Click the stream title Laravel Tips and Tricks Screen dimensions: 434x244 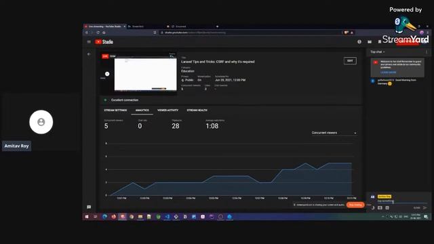[218, 62]
